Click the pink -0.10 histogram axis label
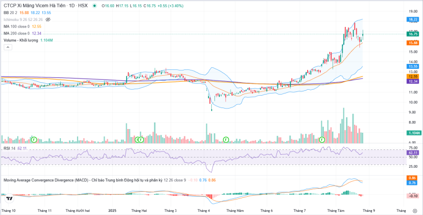Image resolution: width=423 pixels, height=215 pixels. pos(413,196)
